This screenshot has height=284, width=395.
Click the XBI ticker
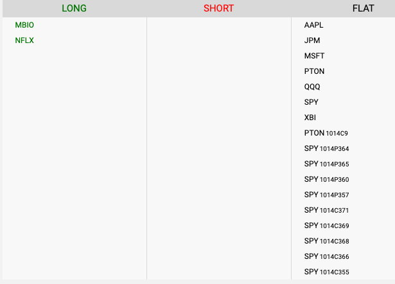pos(310,118)
